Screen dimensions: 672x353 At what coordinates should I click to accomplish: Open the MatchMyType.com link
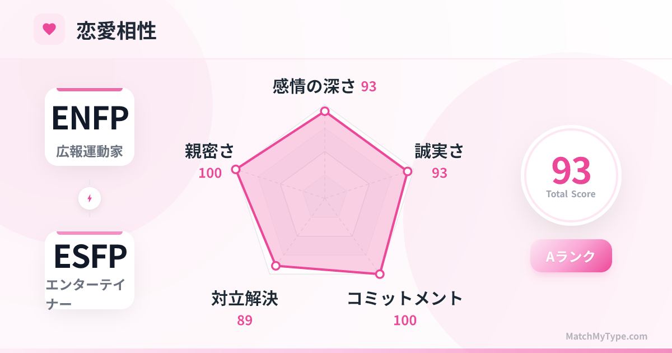[x=606, y=336]
